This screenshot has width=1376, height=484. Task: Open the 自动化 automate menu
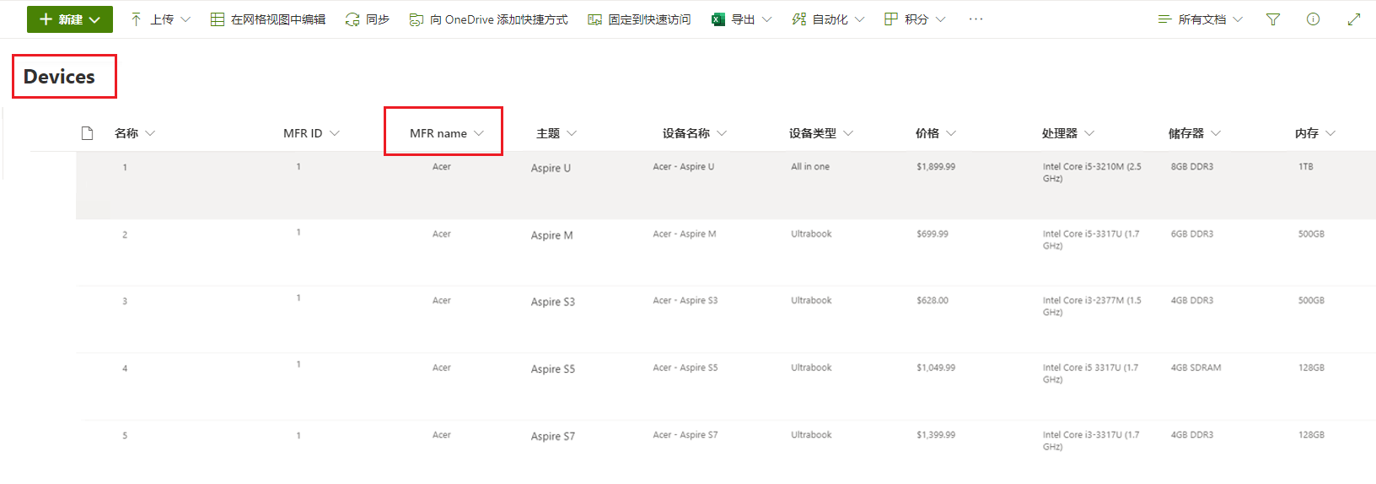pos(829,19)
